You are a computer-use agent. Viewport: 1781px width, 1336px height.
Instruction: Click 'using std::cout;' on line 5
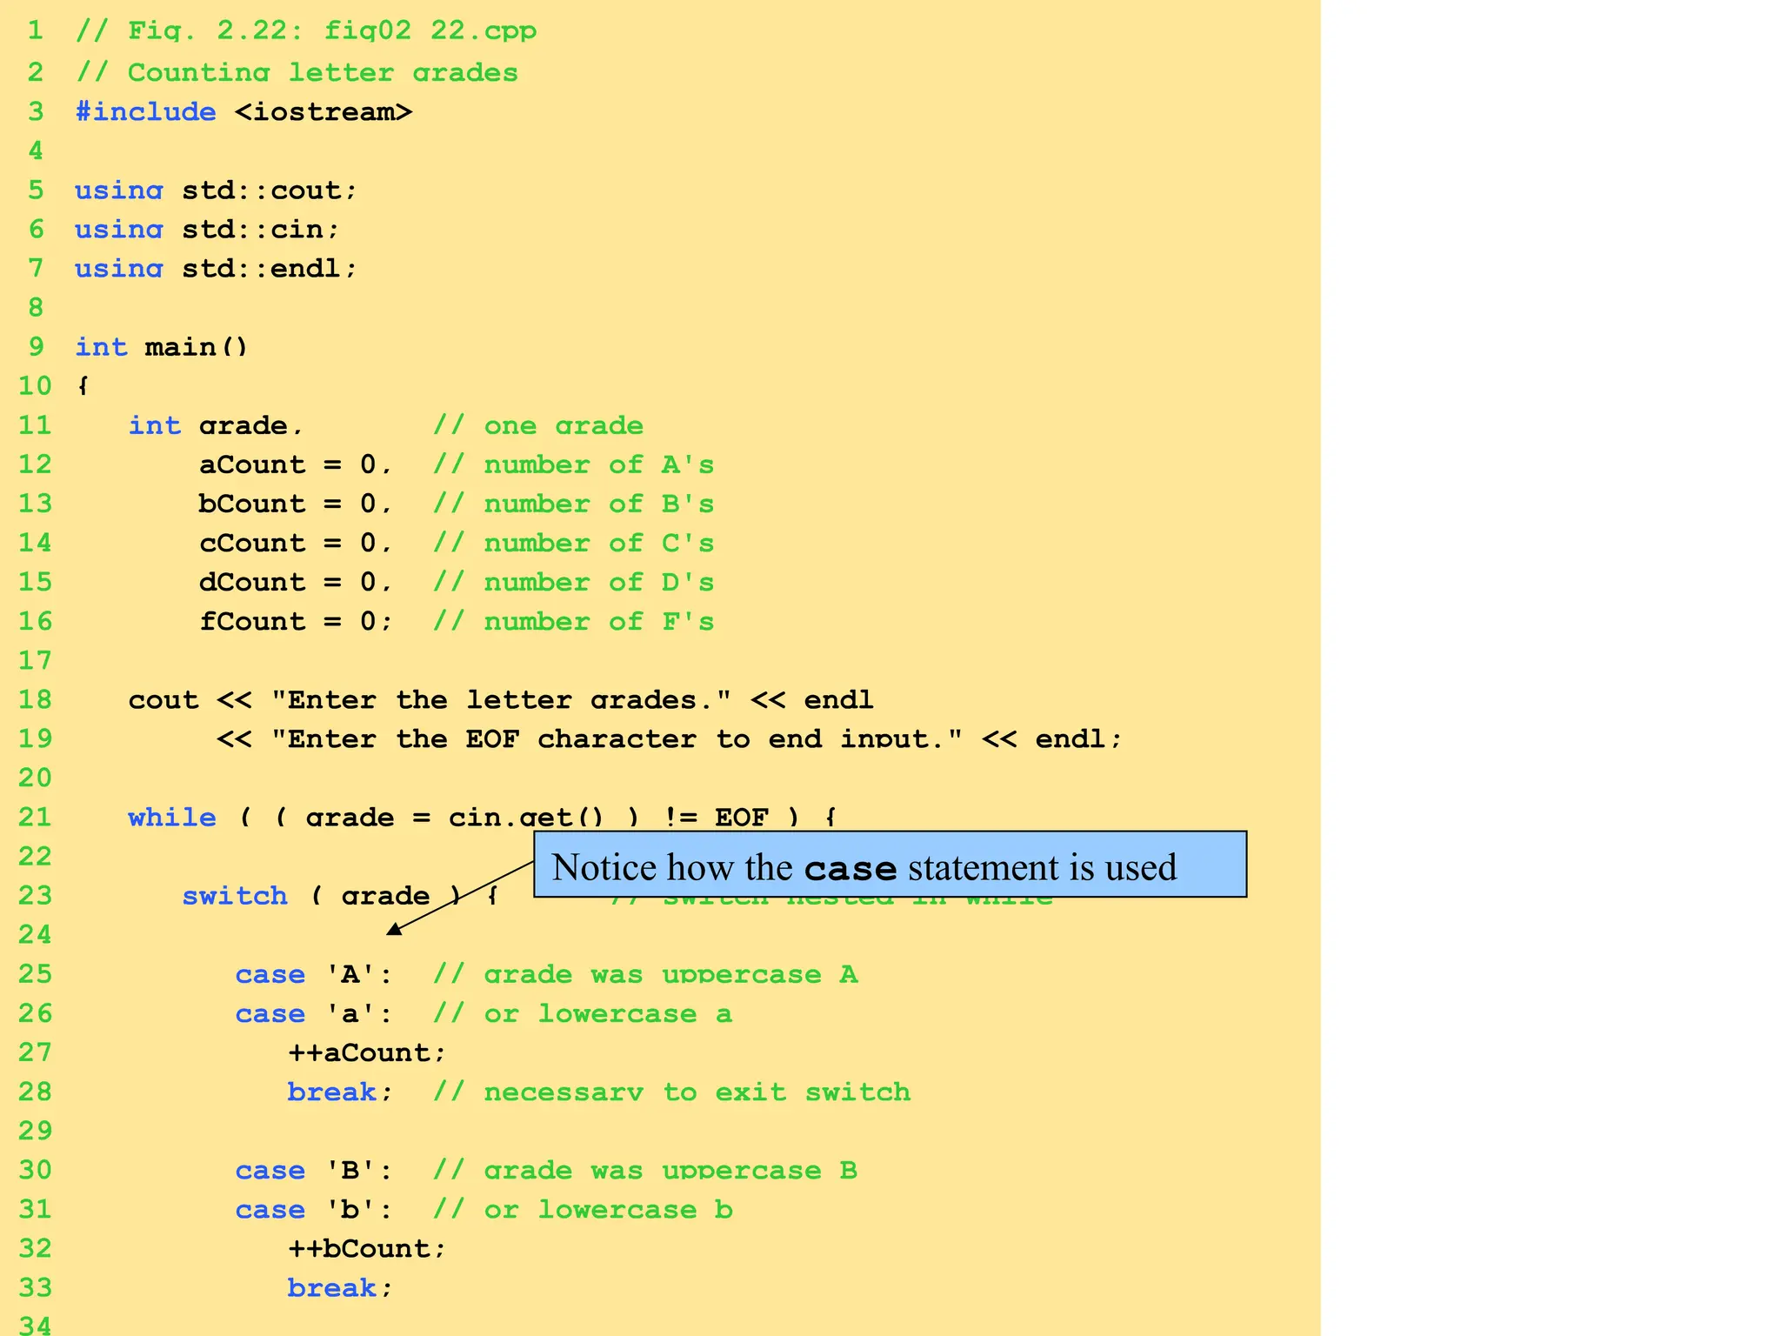pos(216,190)
